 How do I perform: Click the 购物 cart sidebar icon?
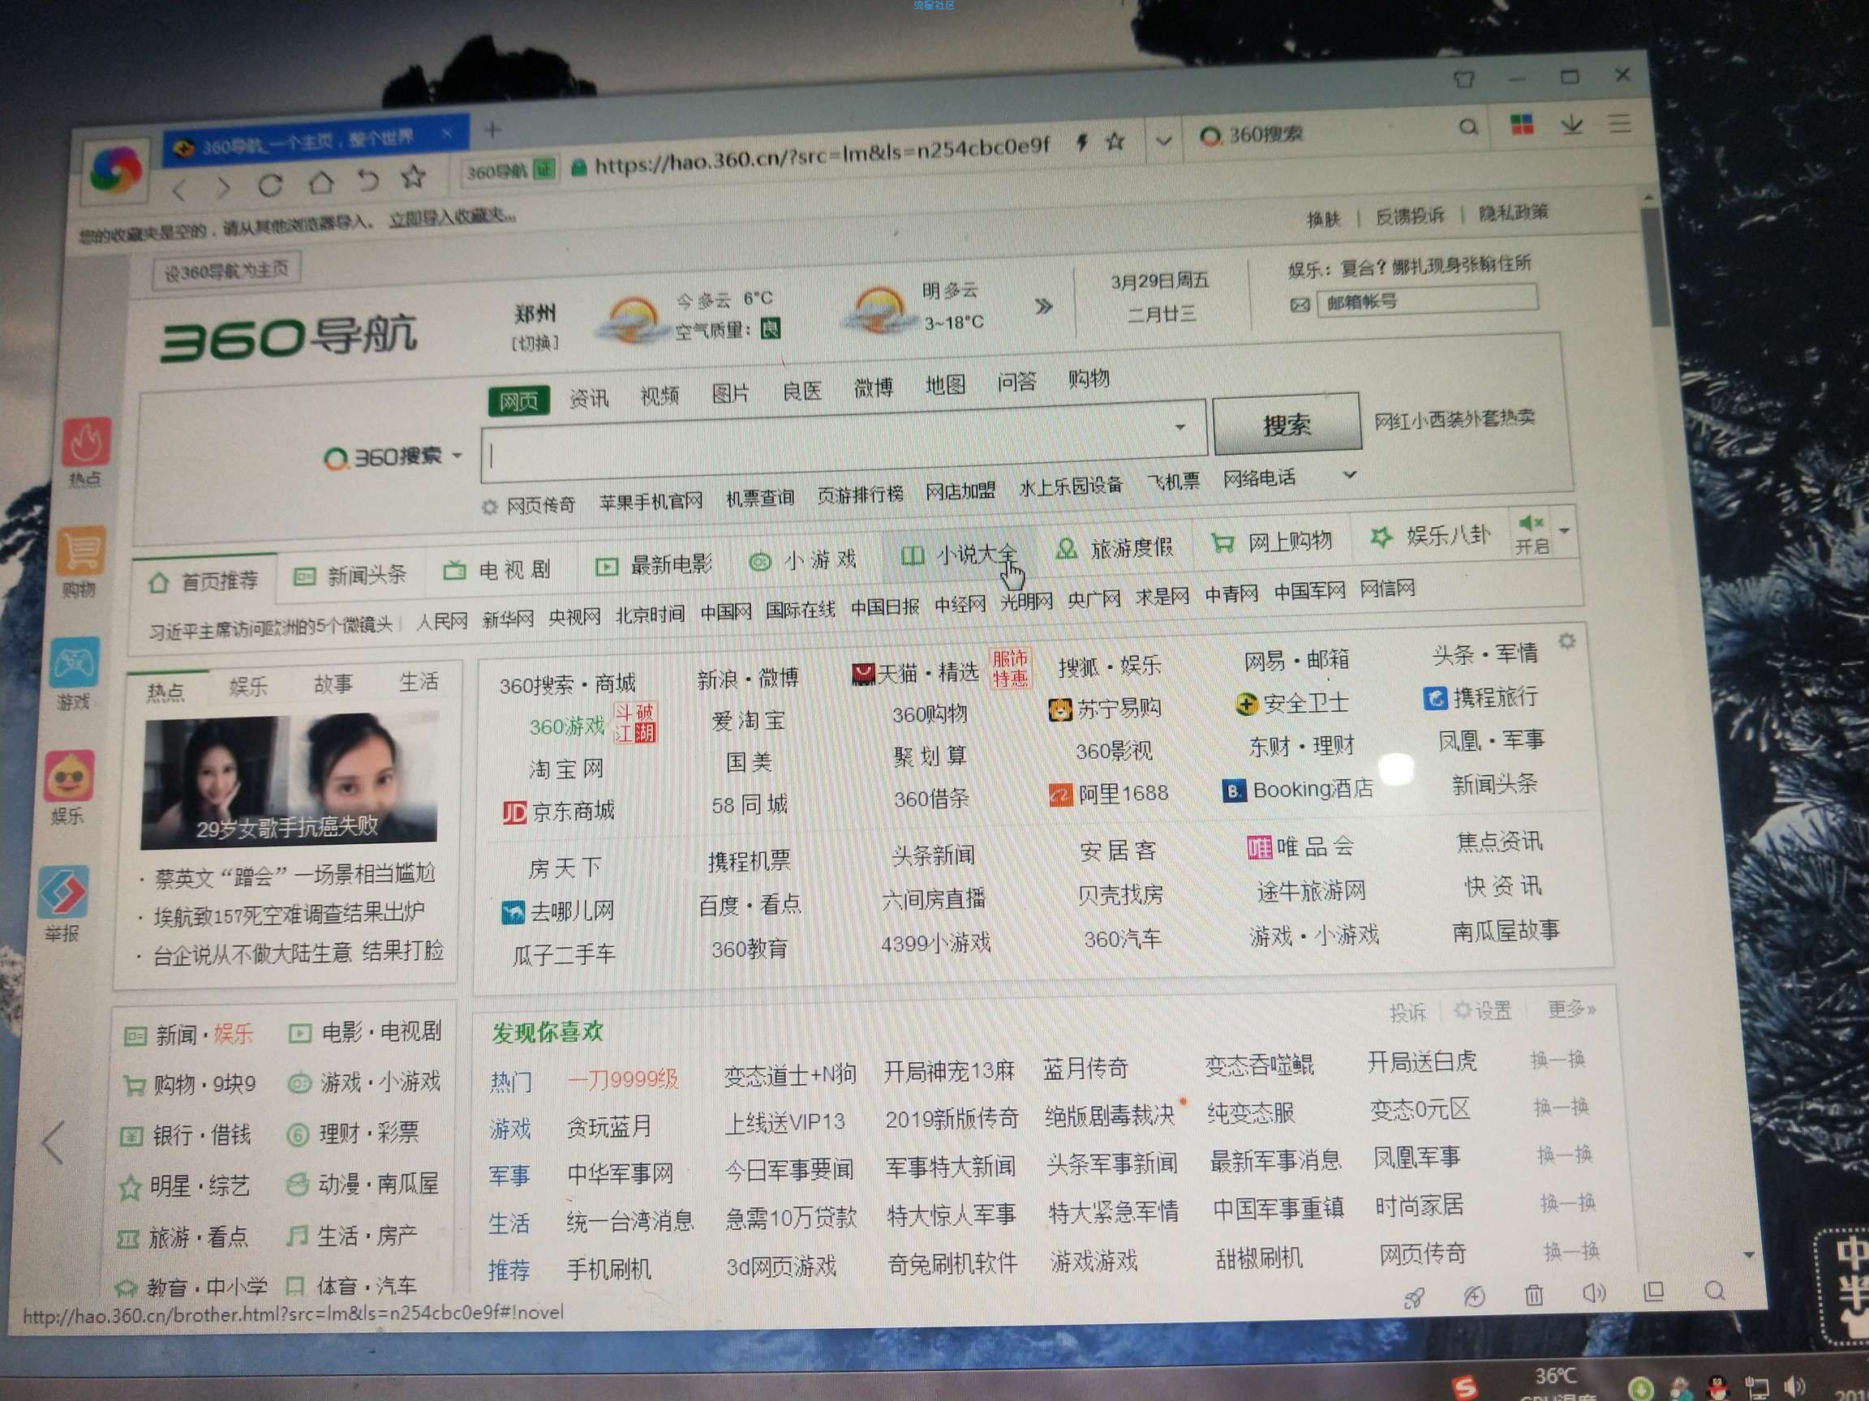point(81,551)
